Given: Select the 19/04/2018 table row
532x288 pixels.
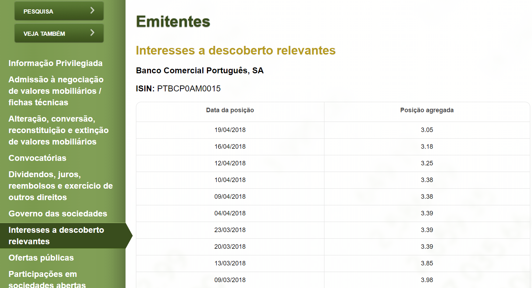Looking at the screenshot, I should (x=333, y=130).
